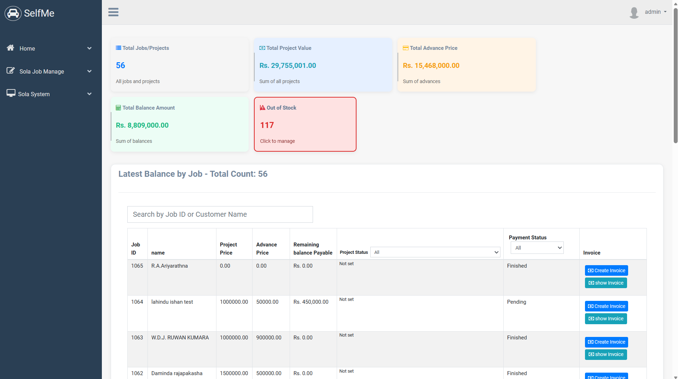Screen dimensions: 678x379
Task: Expand the Sola Job Manage chevron
Action: [89, 71]
